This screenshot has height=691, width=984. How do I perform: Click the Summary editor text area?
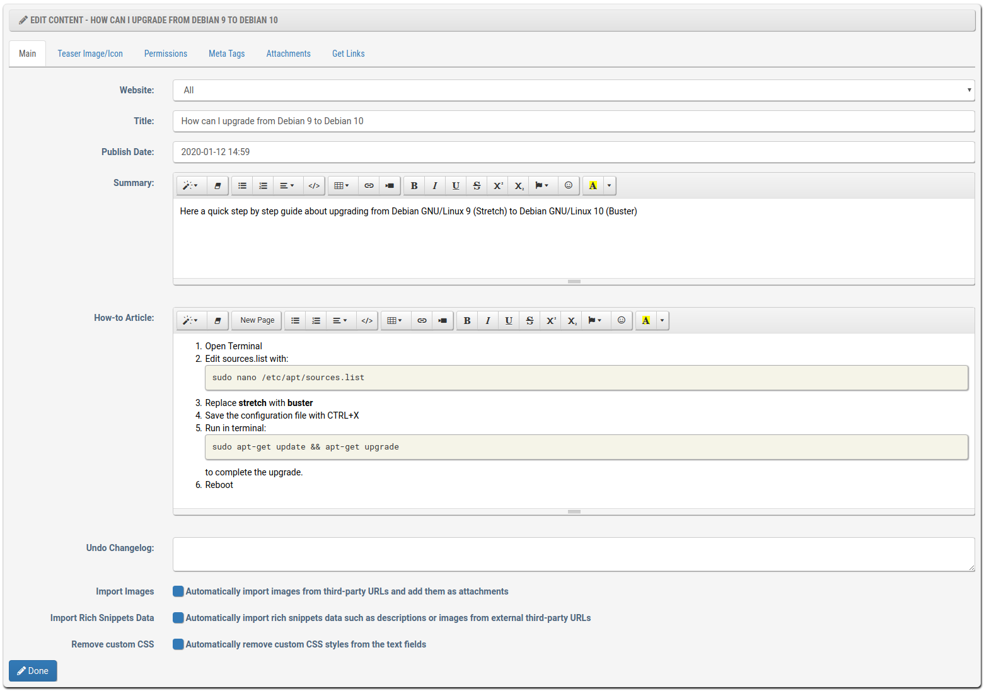[x=574, y=238]
